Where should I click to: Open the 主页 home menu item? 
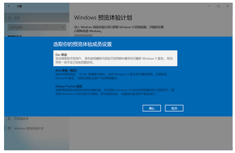[x=16, y=17]
